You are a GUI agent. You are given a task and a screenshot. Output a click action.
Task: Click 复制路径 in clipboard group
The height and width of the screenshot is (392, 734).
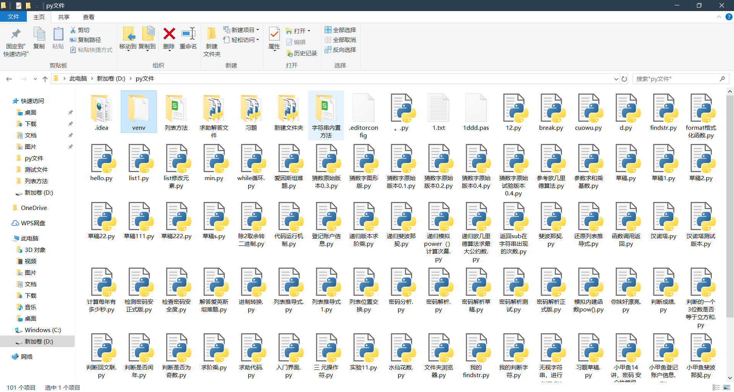pos(85,40)
